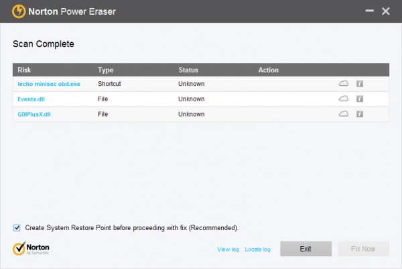This screenshot has width=402, height=269.
Task: Click the Norton Power Eraser lightning logo
Action: (x=19, y=11)
